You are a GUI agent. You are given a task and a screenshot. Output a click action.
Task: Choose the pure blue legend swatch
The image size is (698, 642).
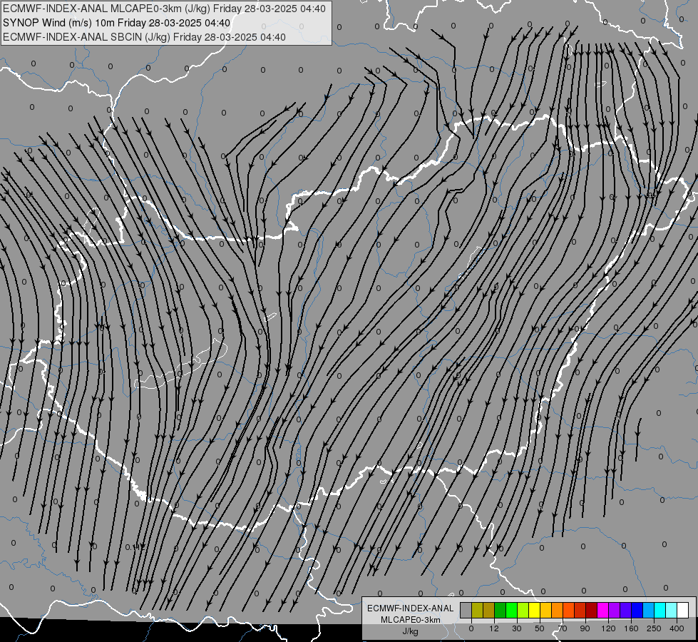(x=637, y=611)
